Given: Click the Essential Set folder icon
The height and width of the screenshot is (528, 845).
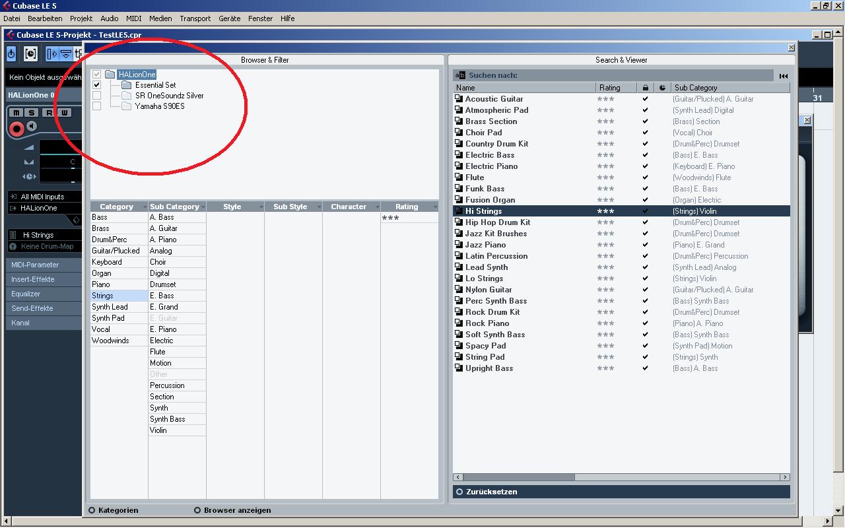Looking at the screenshot, I should [x=127, y=85].
